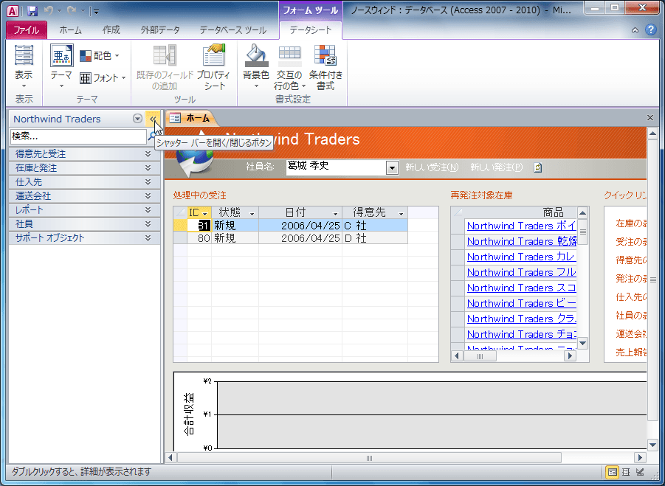Open the 得意先 column filter arrow

click(x=402, y=213)
